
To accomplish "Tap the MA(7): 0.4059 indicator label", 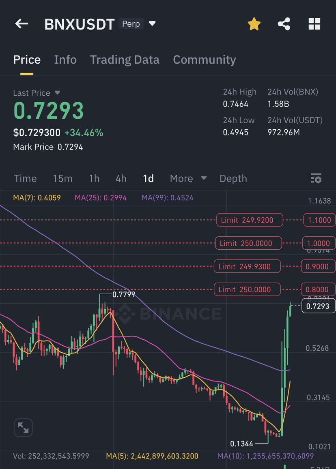I will (x=37, y=198).
